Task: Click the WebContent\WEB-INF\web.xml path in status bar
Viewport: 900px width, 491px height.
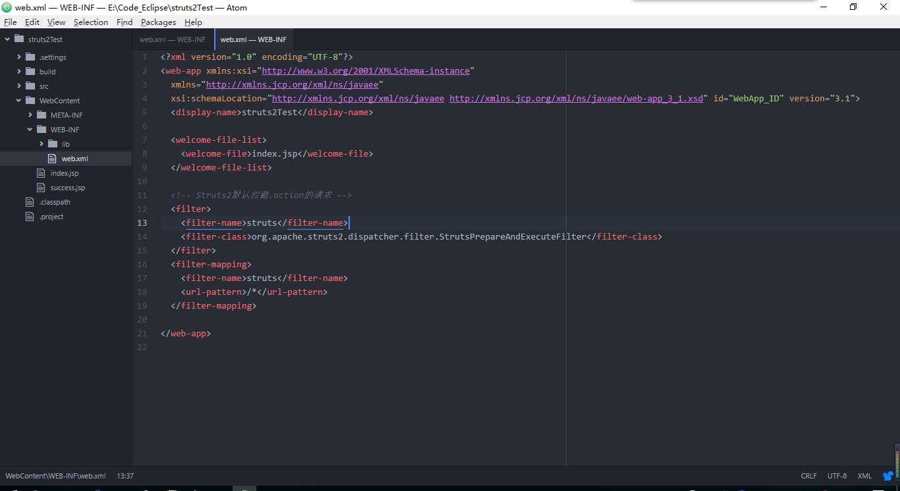Action: [x=55, y=476]
